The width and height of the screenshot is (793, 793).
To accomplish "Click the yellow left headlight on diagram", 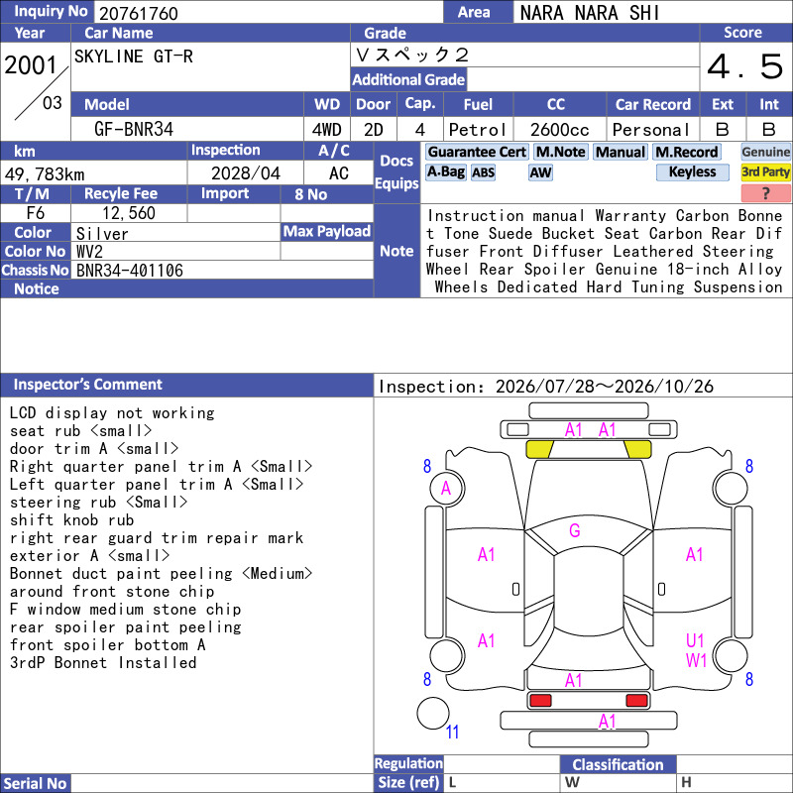I will (x=539, y=449).
